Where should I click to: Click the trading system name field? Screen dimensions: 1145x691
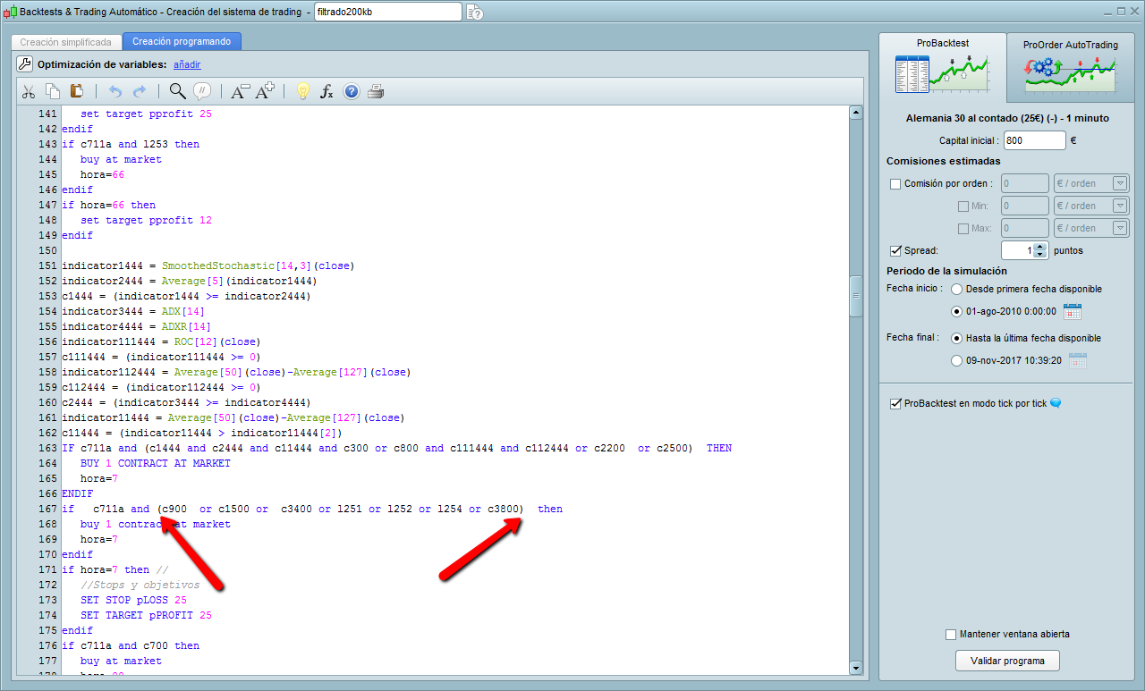388,12
